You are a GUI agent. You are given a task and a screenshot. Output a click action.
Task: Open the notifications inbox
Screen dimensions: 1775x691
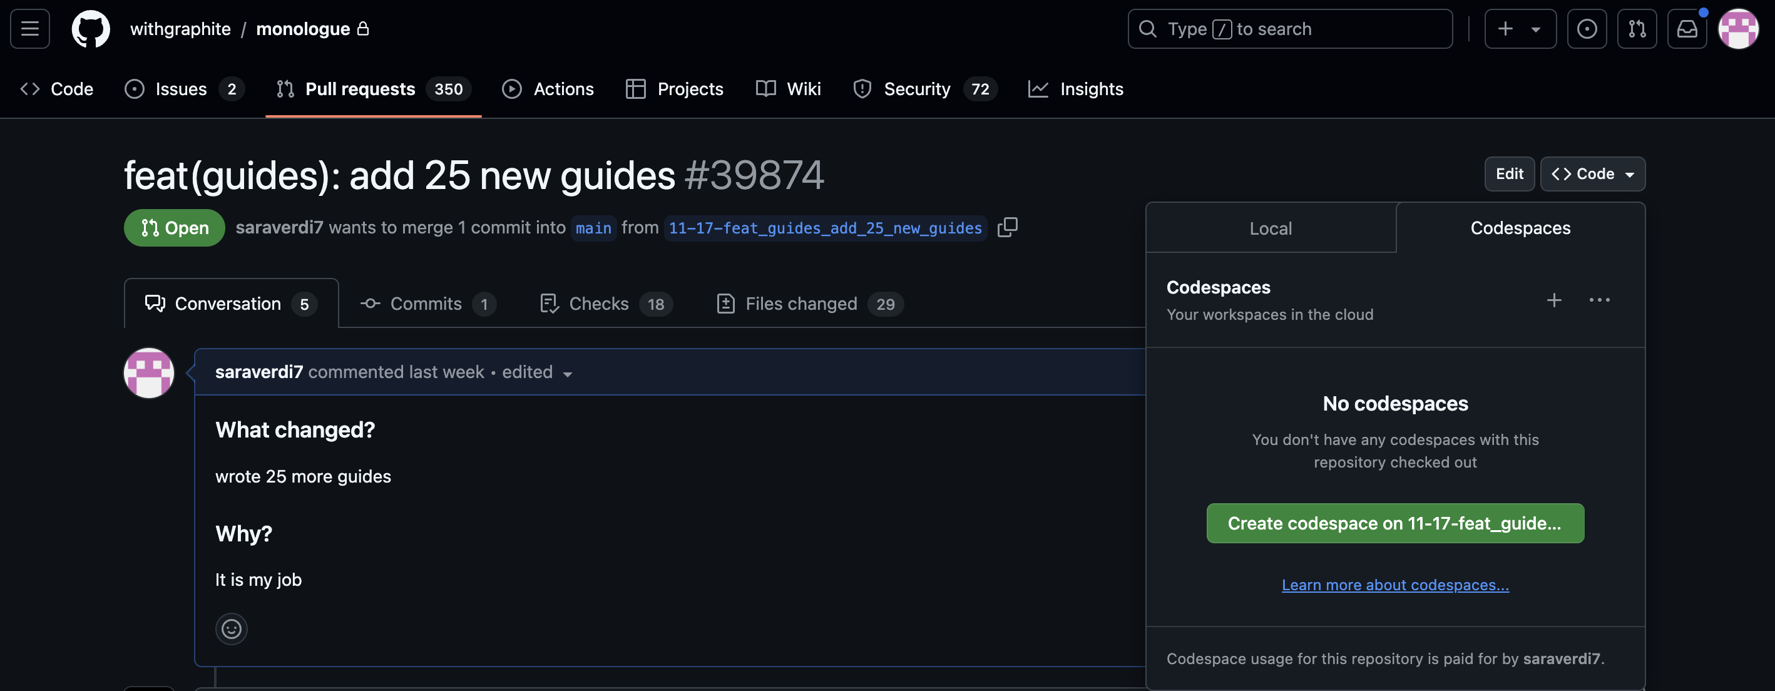1687,28
